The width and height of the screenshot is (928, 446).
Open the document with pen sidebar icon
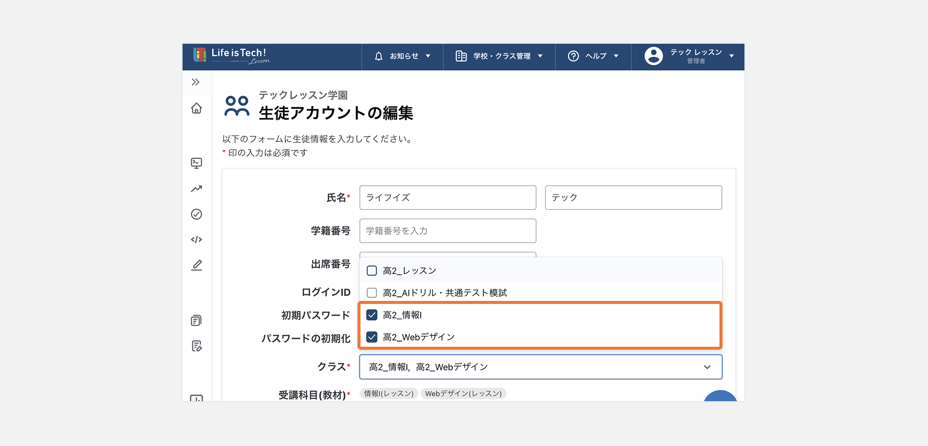196,346
